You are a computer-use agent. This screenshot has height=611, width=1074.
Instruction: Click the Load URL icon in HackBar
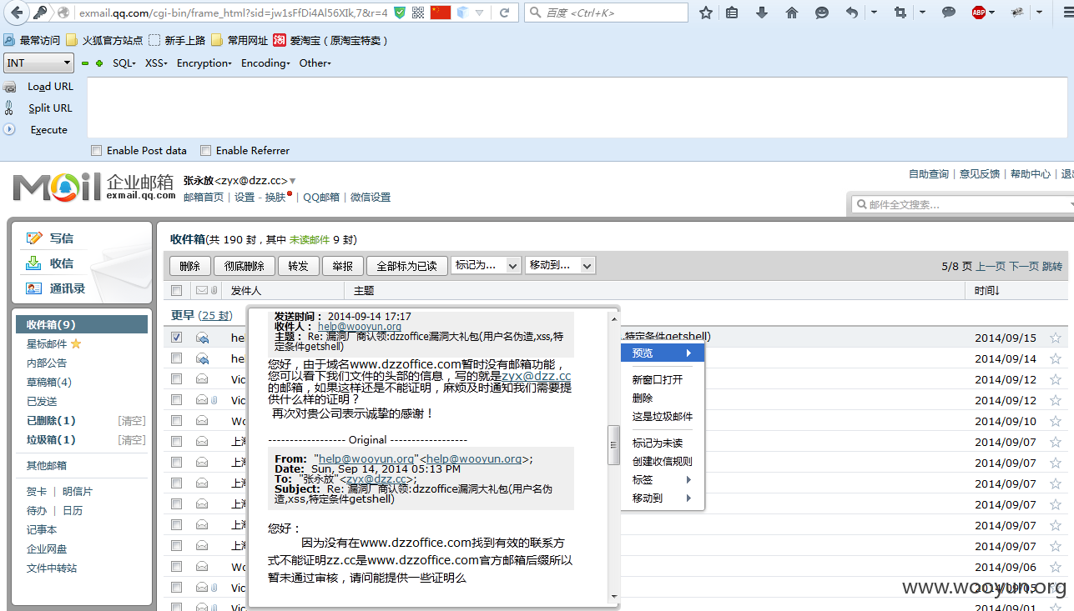tap(10, 87)
